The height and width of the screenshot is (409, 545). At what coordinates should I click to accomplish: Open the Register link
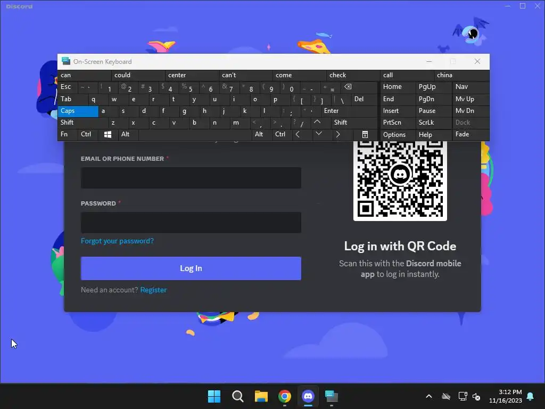(153, 290)
